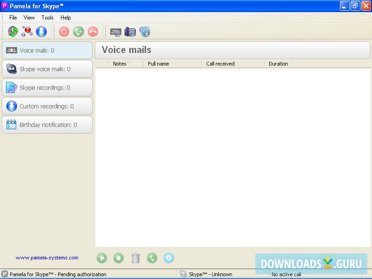Open the globe gear options icon
Viewport: 372px width, 279px height.
point(145,32)
